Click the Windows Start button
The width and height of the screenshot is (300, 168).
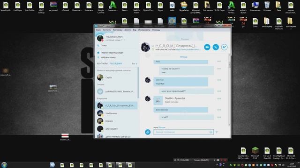(x=4, y=165)
